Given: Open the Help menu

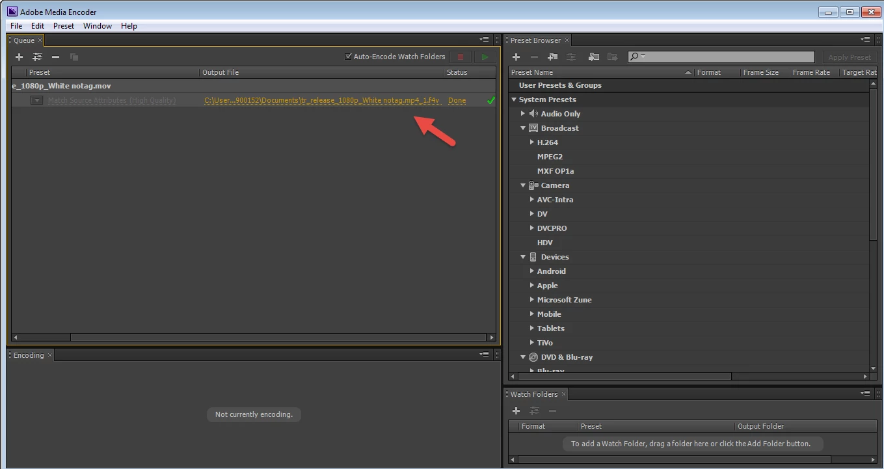Looking at the screenshot, I should (x=129, y=26).
